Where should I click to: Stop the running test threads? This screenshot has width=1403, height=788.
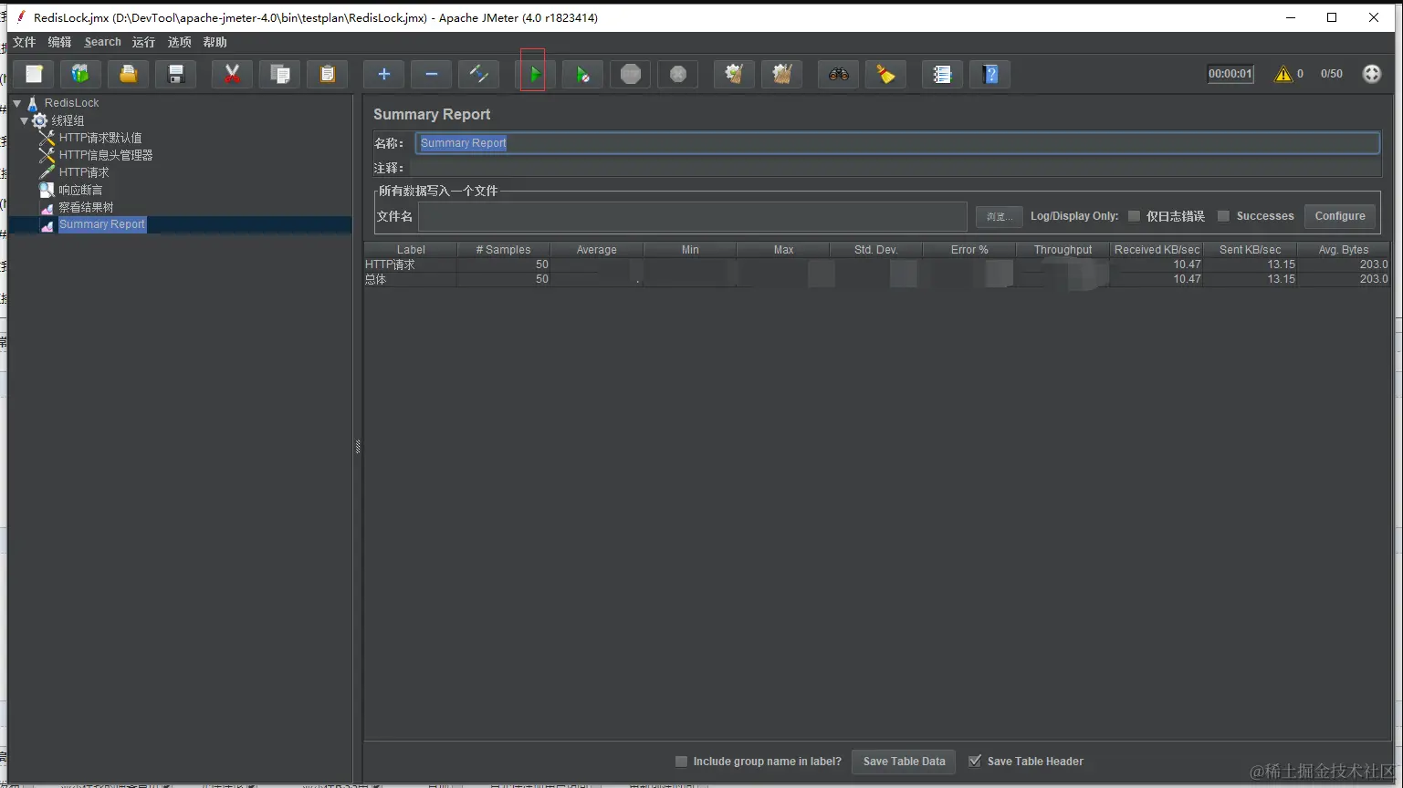coord(630,75)
